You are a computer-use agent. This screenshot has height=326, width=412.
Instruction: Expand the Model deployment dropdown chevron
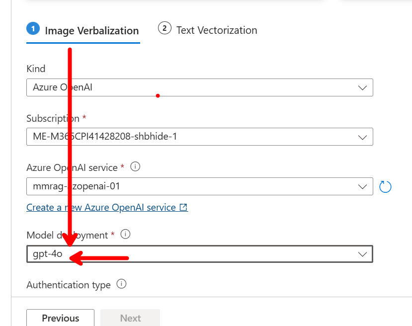click(362, 254)
